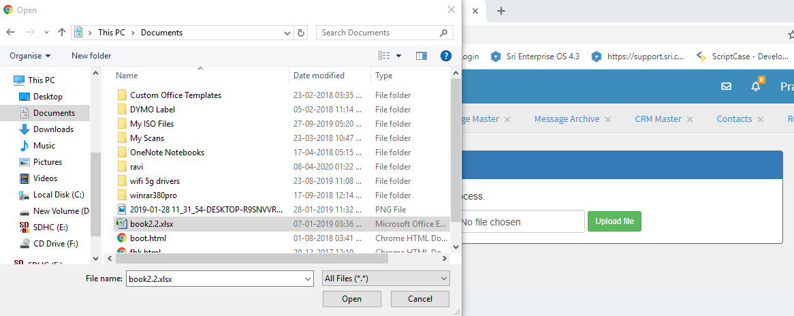Click the No file chosen field
The width and height of the screenshot is (794, 316).
point(522,222)
